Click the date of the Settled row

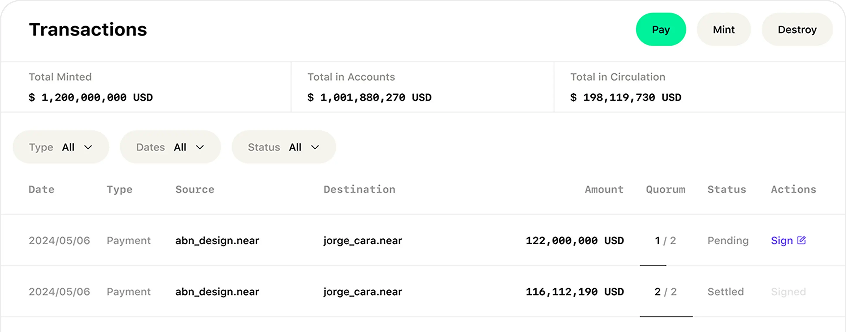point(59,292)
